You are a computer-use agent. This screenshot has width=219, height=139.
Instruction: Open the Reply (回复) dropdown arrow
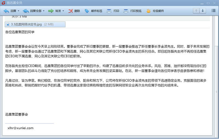[18, 11]
